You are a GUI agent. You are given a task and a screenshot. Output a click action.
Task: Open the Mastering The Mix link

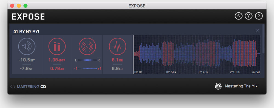[241, 86]
